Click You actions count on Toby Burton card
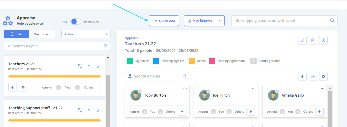The height and width of the screenshot is (127, 347). 145,112
